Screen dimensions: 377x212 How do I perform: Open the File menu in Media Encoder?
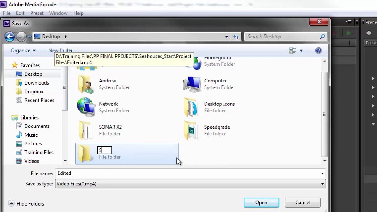pyautogui.click(x=6, y=13)
